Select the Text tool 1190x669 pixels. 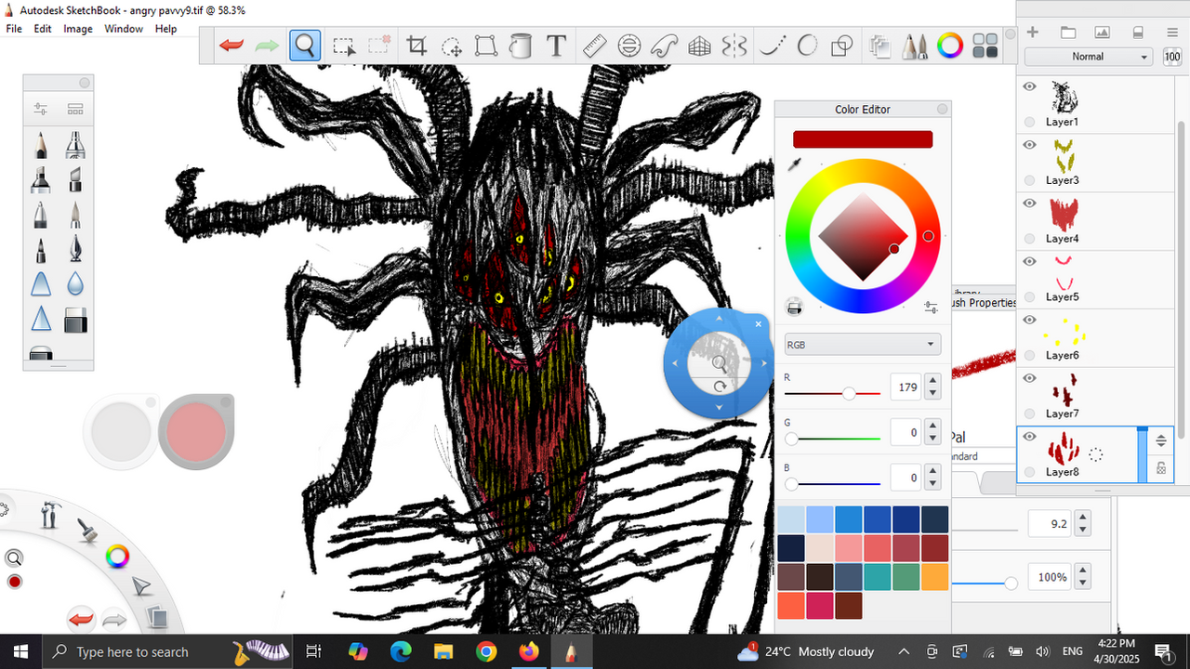[556, 46]
